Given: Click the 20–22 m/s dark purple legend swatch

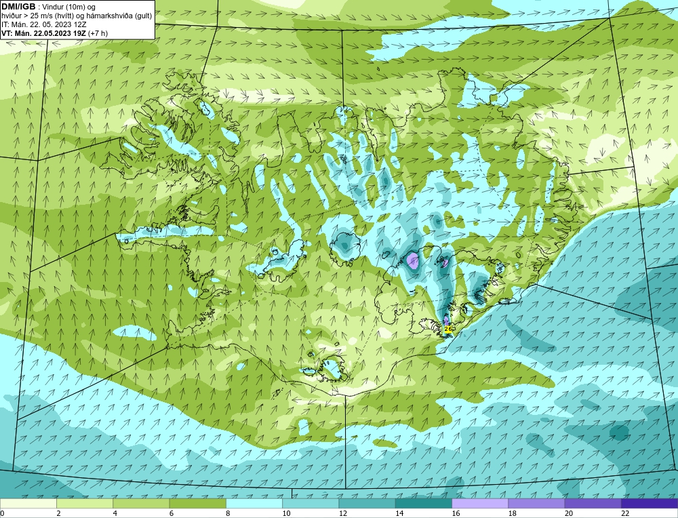Looking at the screenshot, I should pos(593,504).
